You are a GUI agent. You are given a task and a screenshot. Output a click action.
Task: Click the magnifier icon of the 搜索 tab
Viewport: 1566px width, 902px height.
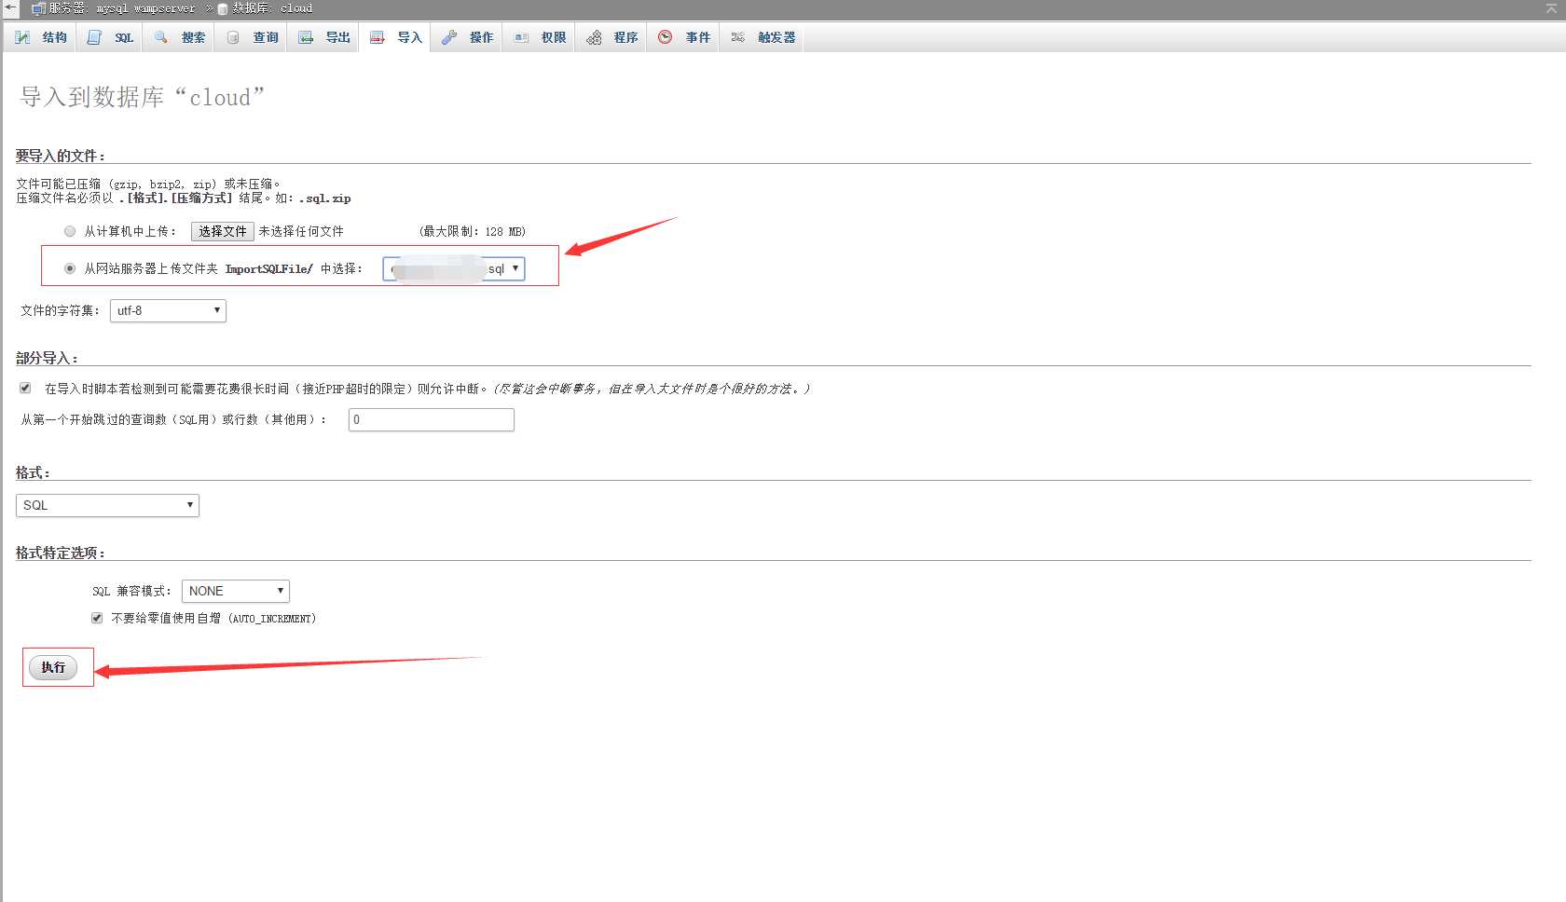[161, 37]
